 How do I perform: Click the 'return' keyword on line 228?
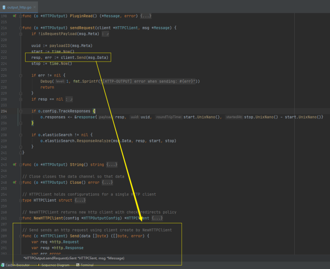click(47, 87)
